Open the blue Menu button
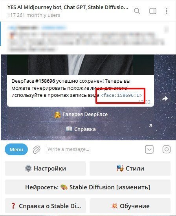Image resolution: width=176 pixels, height=216 pixels. click(x=16, y=149)
